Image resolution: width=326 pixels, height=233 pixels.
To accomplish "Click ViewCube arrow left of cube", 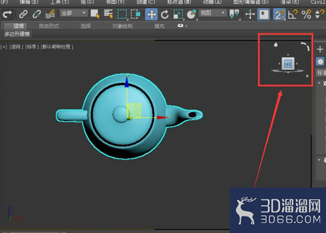I will 279,63.
